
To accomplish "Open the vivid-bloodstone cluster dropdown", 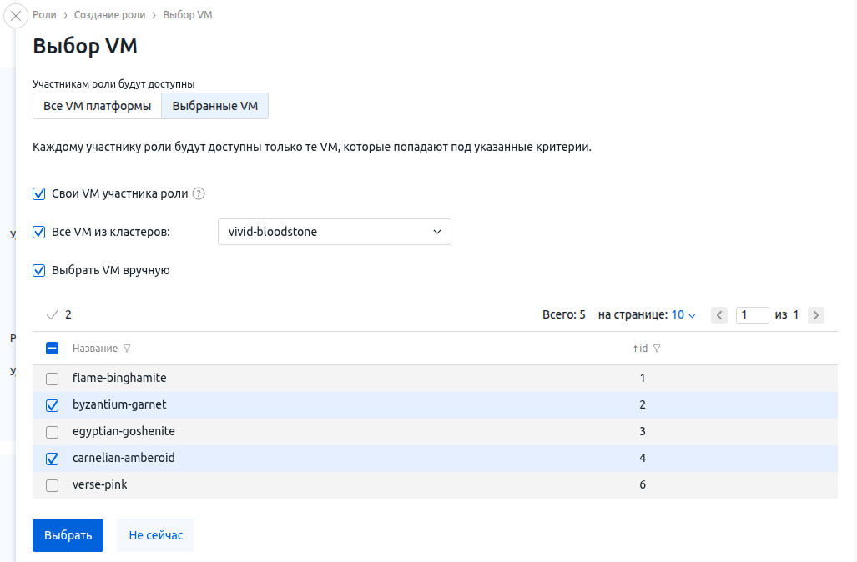I will (334, 232).
